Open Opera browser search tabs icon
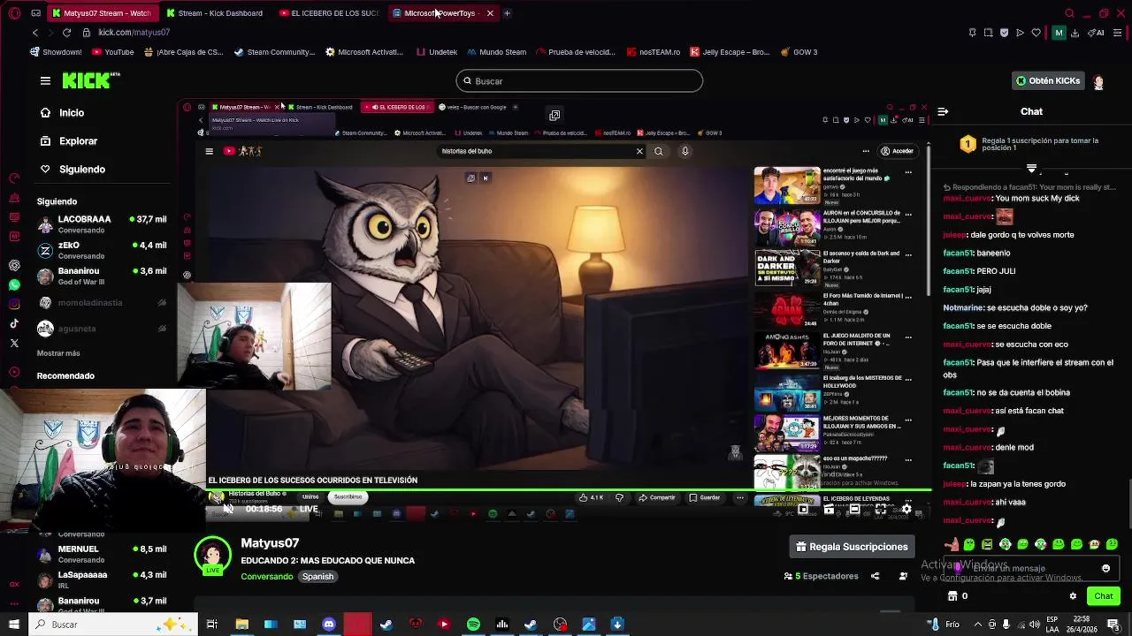Image resolution: width=1132 pixels, height=636 pixels. (1069, 13)
